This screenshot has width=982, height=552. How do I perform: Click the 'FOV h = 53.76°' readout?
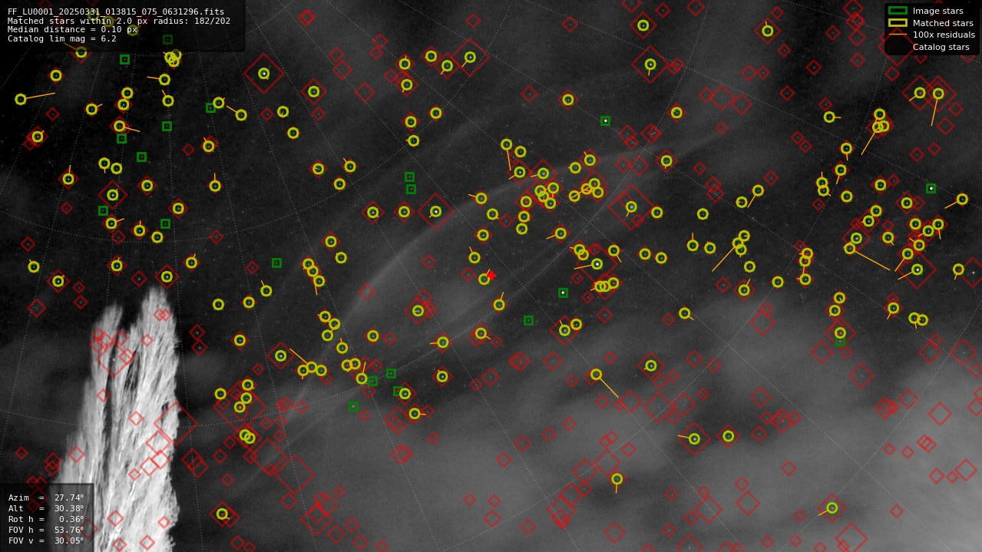tap(46, 530)
